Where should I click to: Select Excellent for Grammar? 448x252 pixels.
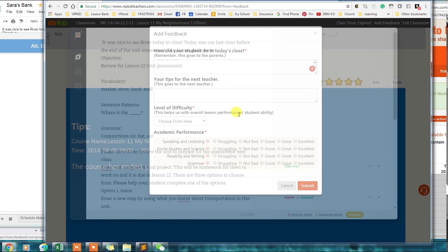[x=295, y=163]
